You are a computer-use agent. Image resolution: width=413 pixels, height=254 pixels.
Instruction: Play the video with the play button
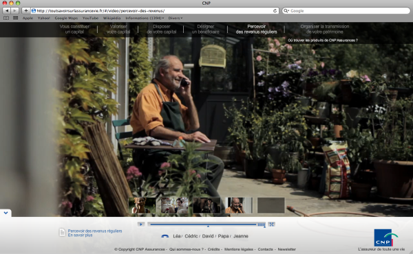pyautogui.click(x=141, y=224)
